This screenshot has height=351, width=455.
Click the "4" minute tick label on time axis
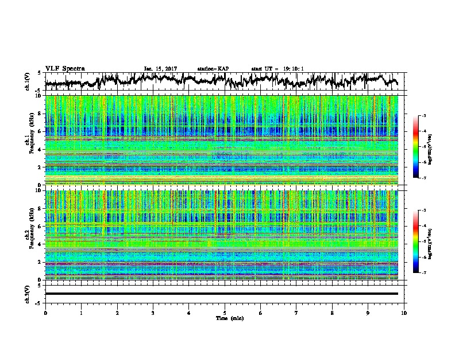189,313
